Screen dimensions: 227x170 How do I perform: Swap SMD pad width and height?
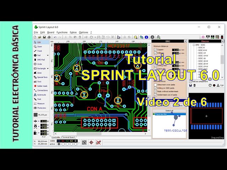43,137
